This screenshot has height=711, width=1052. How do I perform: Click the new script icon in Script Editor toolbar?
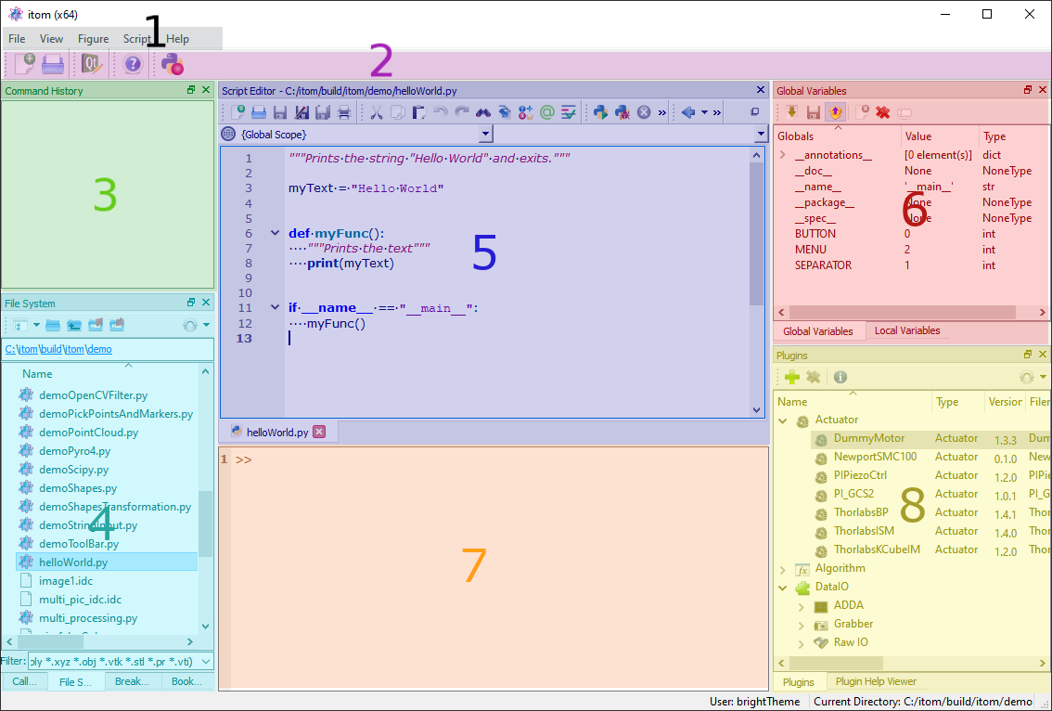tap(237, 112)
